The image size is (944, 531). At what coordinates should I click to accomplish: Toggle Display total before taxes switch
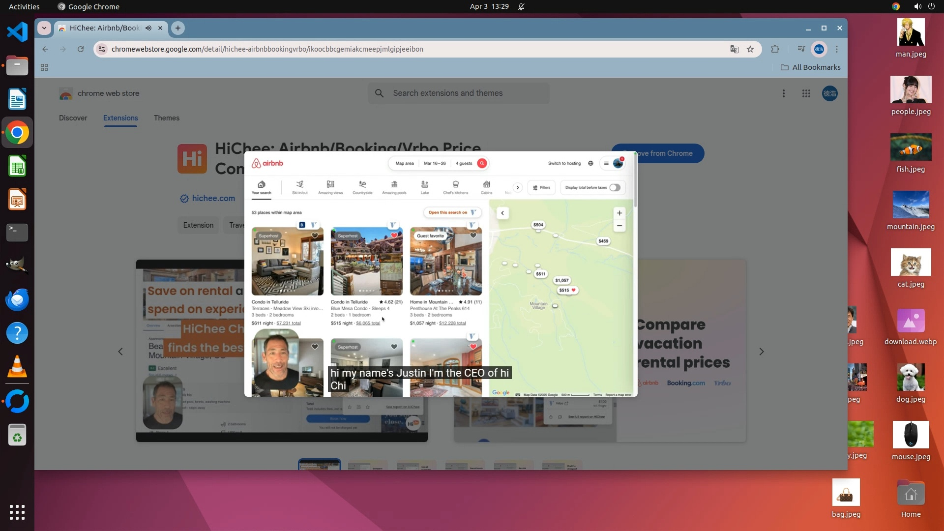click(615, 188)
